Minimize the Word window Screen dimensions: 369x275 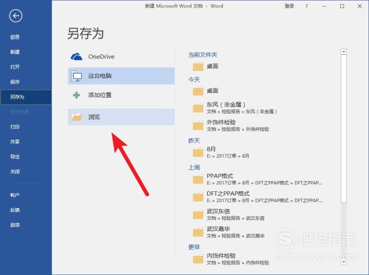tap(324, 6)
